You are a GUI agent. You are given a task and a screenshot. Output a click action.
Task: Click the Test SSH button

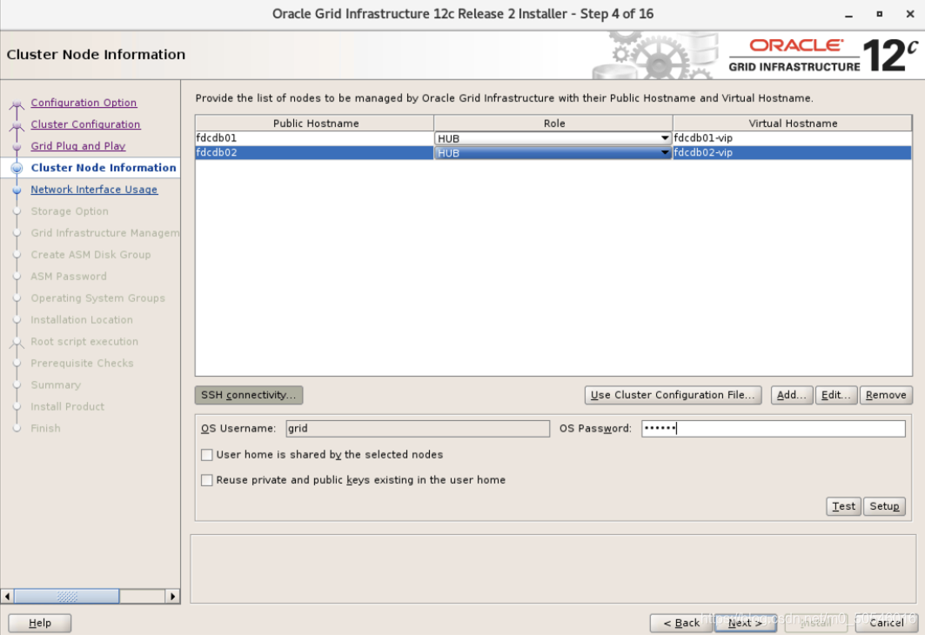point(843,506)
